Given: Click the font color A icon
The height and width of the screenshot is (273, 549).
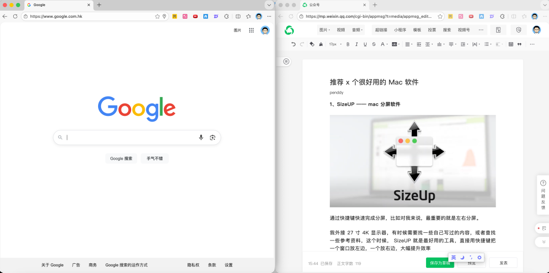Looking at the screenshot, I should [x=382, y=44].
